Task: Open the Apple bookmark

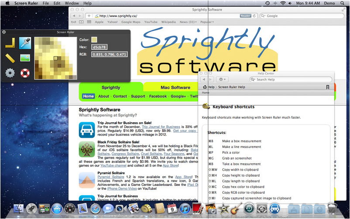Action: pos(99,22)
